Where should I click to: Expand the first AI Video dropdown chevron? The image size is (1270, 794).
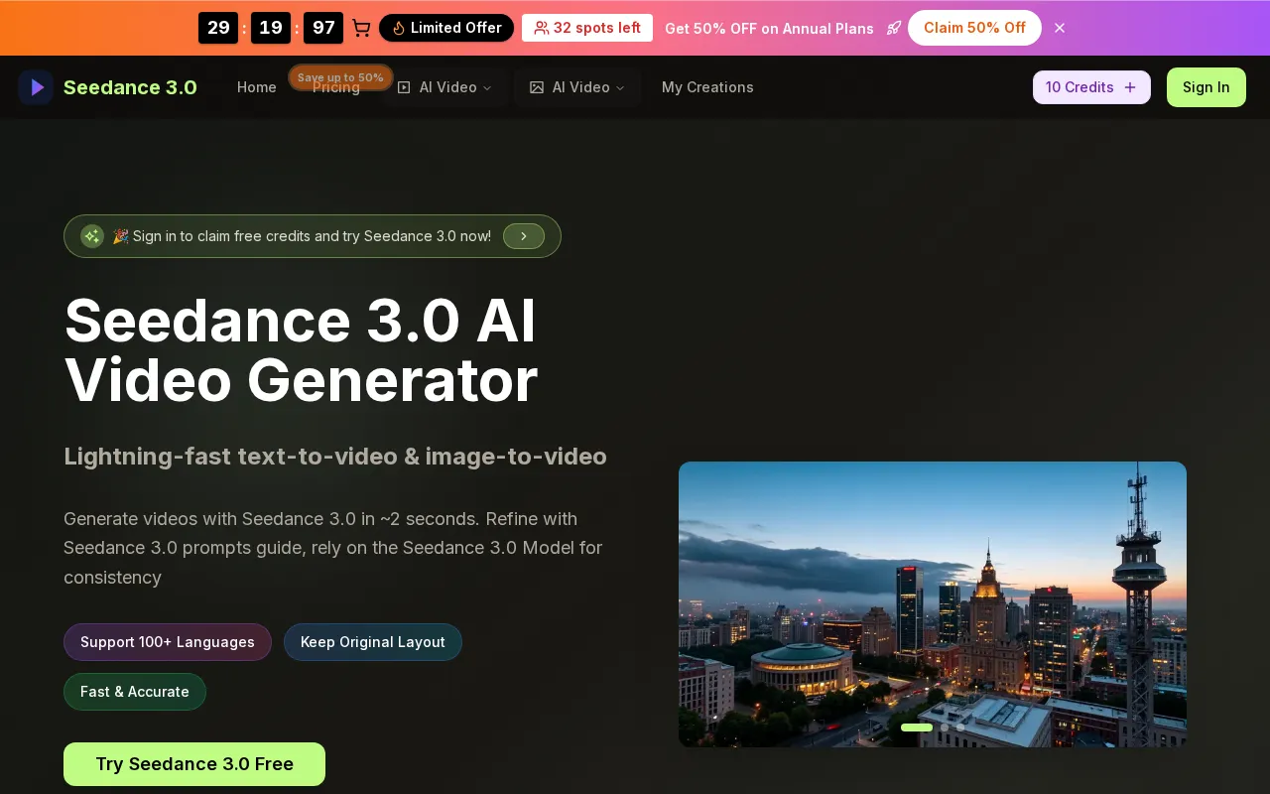[x=487, y=87]
